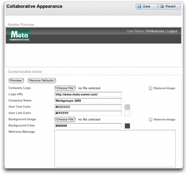Image resolution: width=188 pixels, height=175 pixels.
Task: Click inside the Welcome Message text area
Action: pos(115,149)
